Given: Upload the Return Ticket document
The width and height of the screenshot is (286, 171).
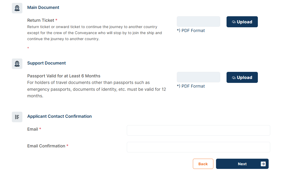Looking at the screenshot, I should pyautogui.click(x=242, y=22).
